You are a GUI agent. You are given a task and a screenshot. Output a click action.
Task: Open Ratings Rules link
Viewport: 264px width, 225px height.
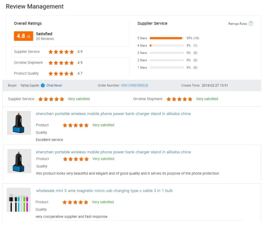[237, 24]
